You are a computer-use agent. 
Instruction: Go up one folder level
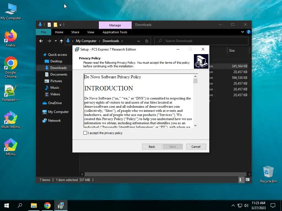point(61,41)
